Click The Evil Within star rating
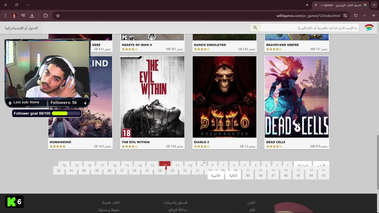The image size is (379, 213). pyautogui.click(x=129, y=146)
